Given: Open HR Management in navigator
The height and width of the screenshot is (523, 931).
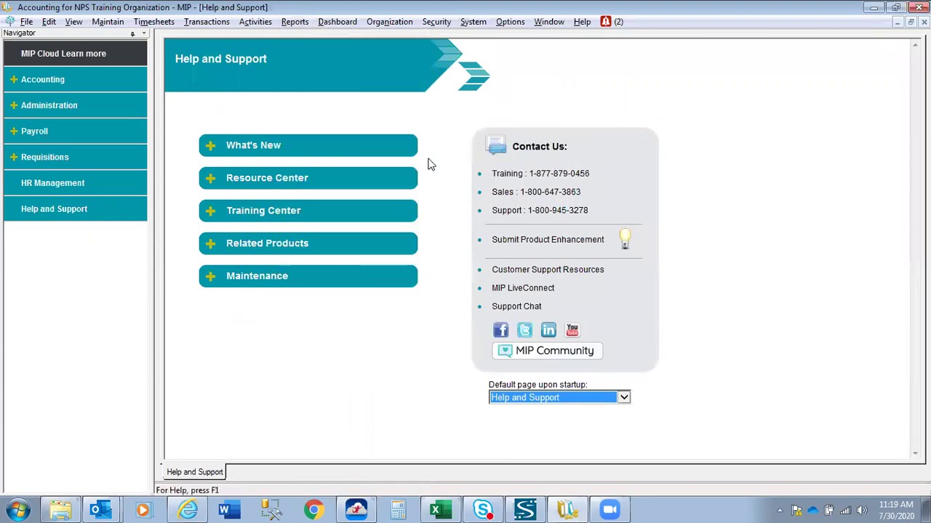Looking at the screenshot, I should [76, 183].
